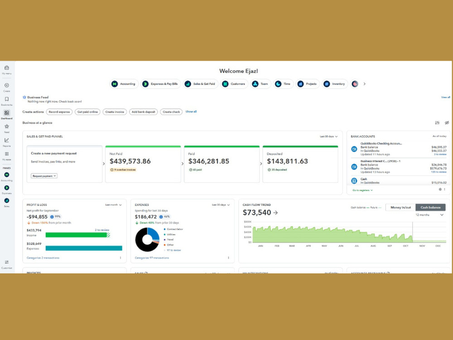Screen dimensions: 453x340
Task: Click the Add bank deposit button
Action: tap(143, 112)
